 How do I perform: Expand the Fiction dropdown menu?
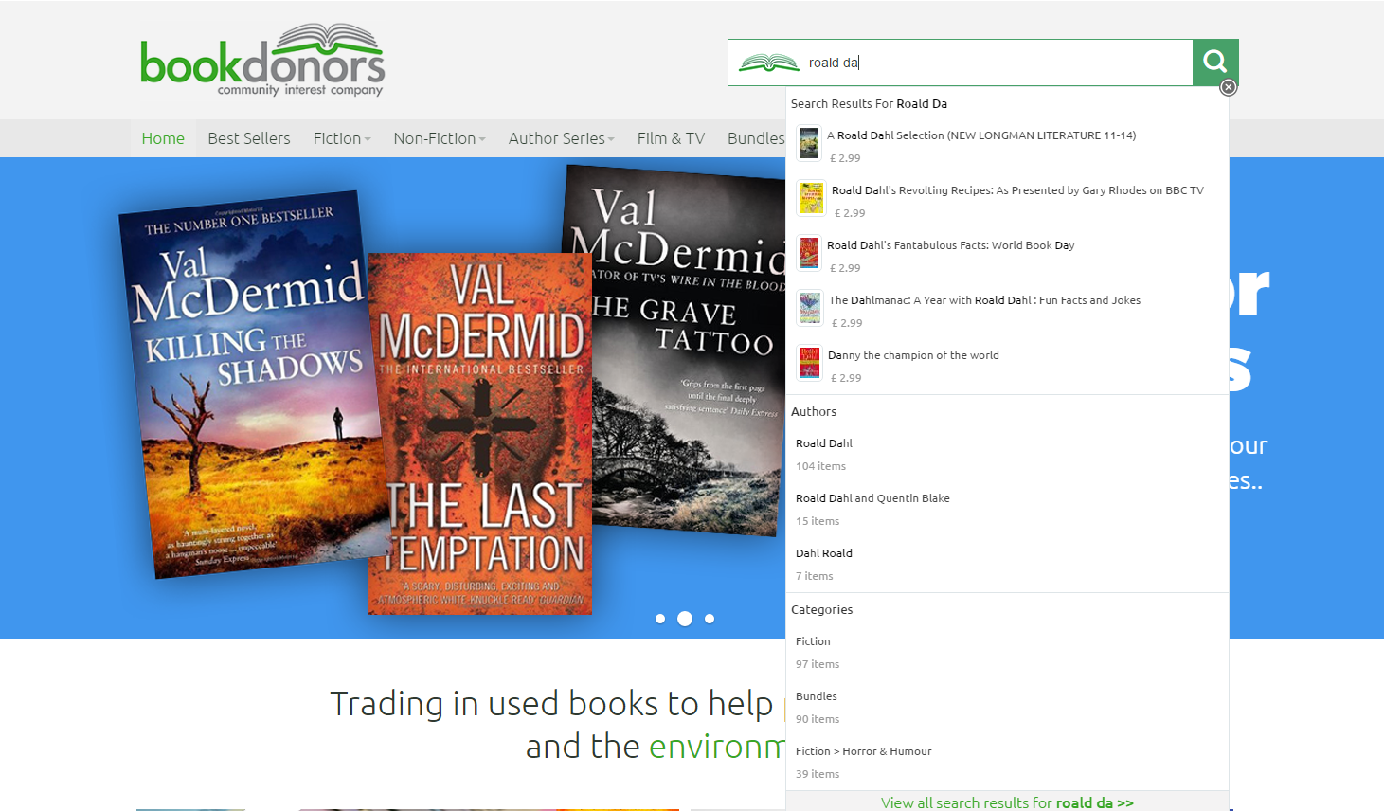(342, 138)
